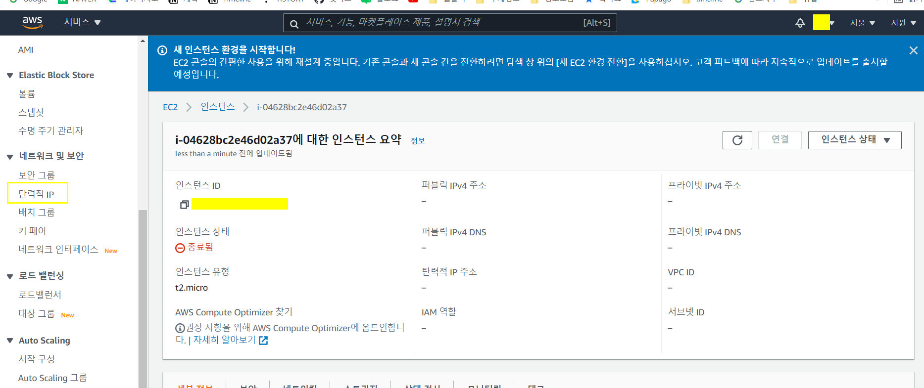Open 시작 구성 launch configurations
The image size is (924, 388).
[37, 359]
